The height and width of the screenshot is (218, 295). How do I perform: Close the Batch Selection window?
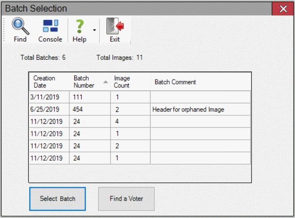pyautogui.click(x=283, y=9)
